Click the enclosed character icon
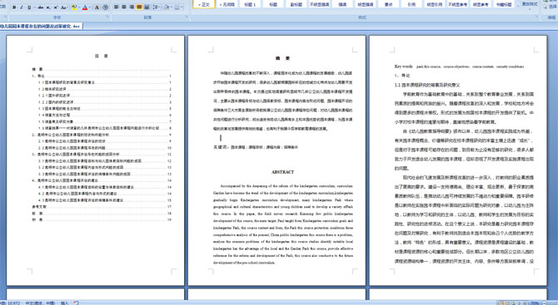 coord(105,7)
